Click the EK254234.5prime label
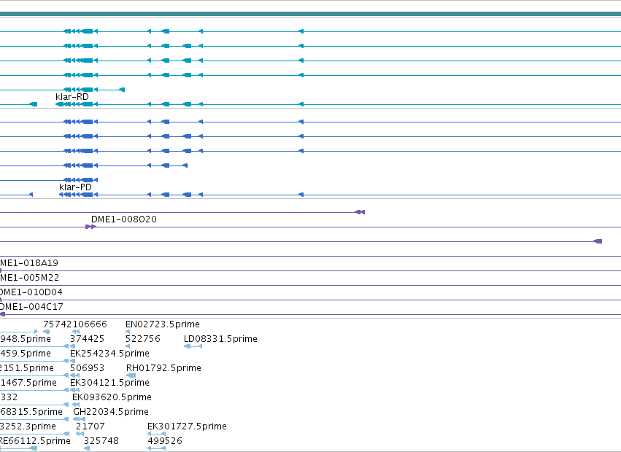The image size is (621, 452). [109, 354]
